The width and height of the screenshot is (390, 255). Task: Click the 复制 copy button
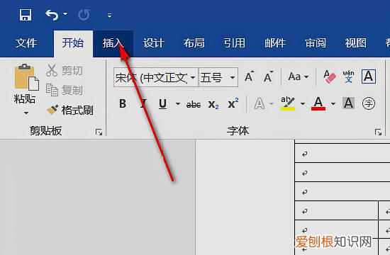click(64, 90)
